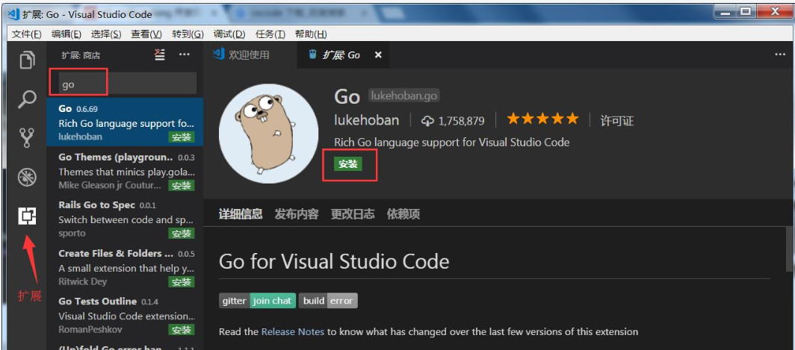Open the 帮助(H) menu
Viewport: 795px width, 350px height.
(311, 34)
